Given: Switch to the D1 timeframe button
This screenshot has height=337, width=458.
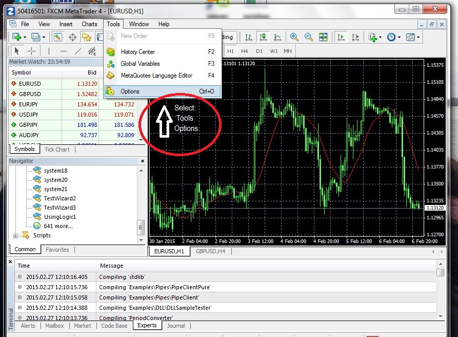Looking at the screenshot, I should pos(259,51).
